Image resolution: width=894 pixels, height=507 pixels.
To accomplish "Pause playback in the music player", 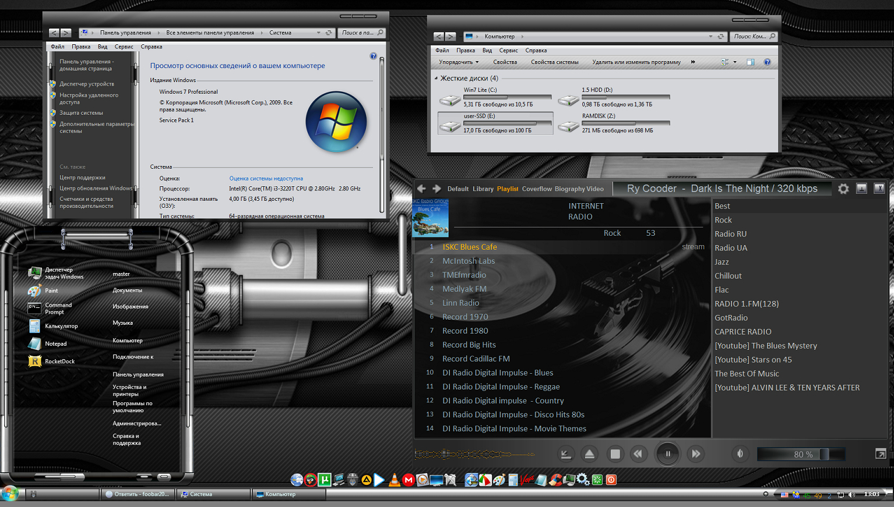I will click(x=668, y=454).
